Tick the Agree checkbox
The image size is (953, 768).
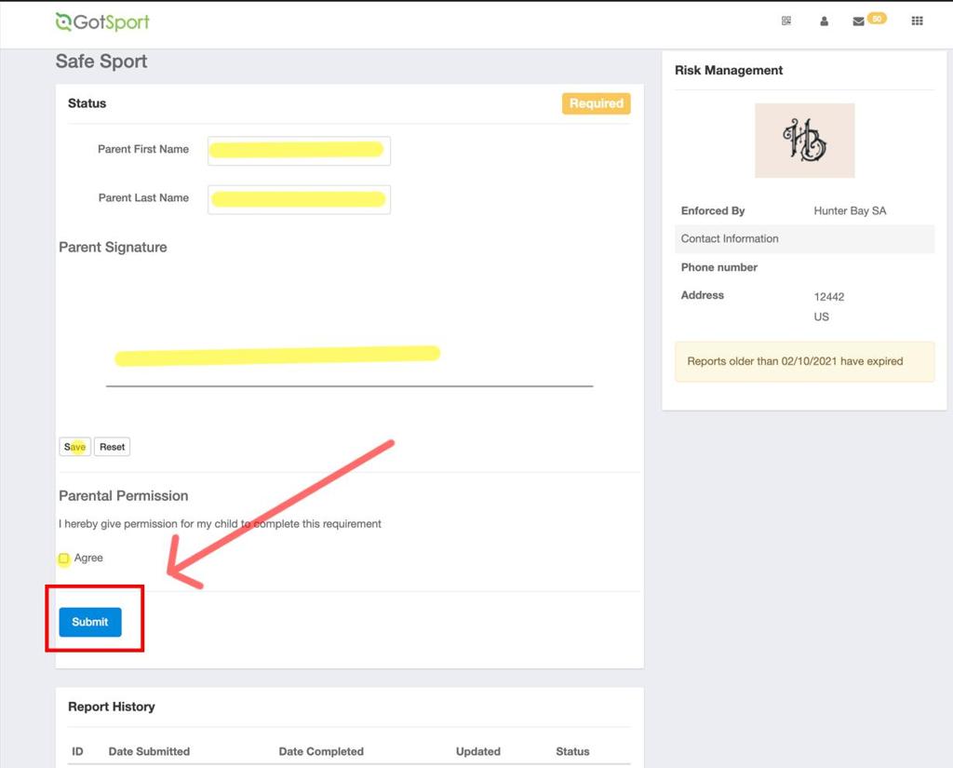pos(64,559)
